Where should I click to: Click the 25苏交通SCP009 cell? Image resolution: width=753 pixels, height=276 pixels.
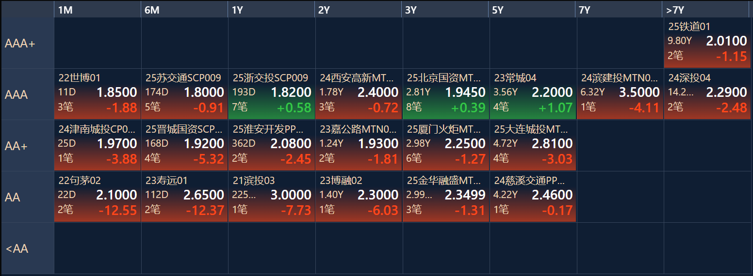[184, 94]
